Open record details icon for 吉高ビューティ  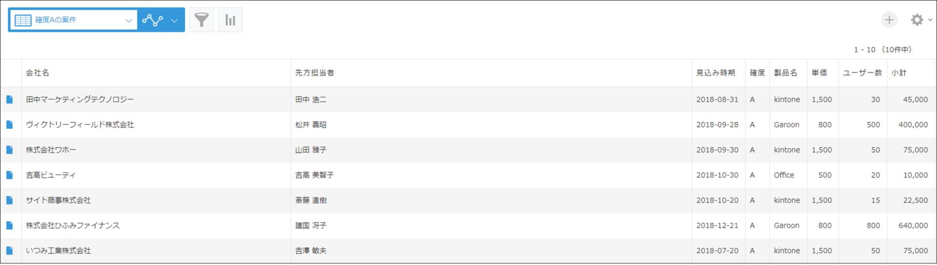click(9, 175)
